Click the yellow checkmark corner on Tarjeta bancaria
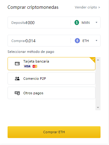 [93, 60]
